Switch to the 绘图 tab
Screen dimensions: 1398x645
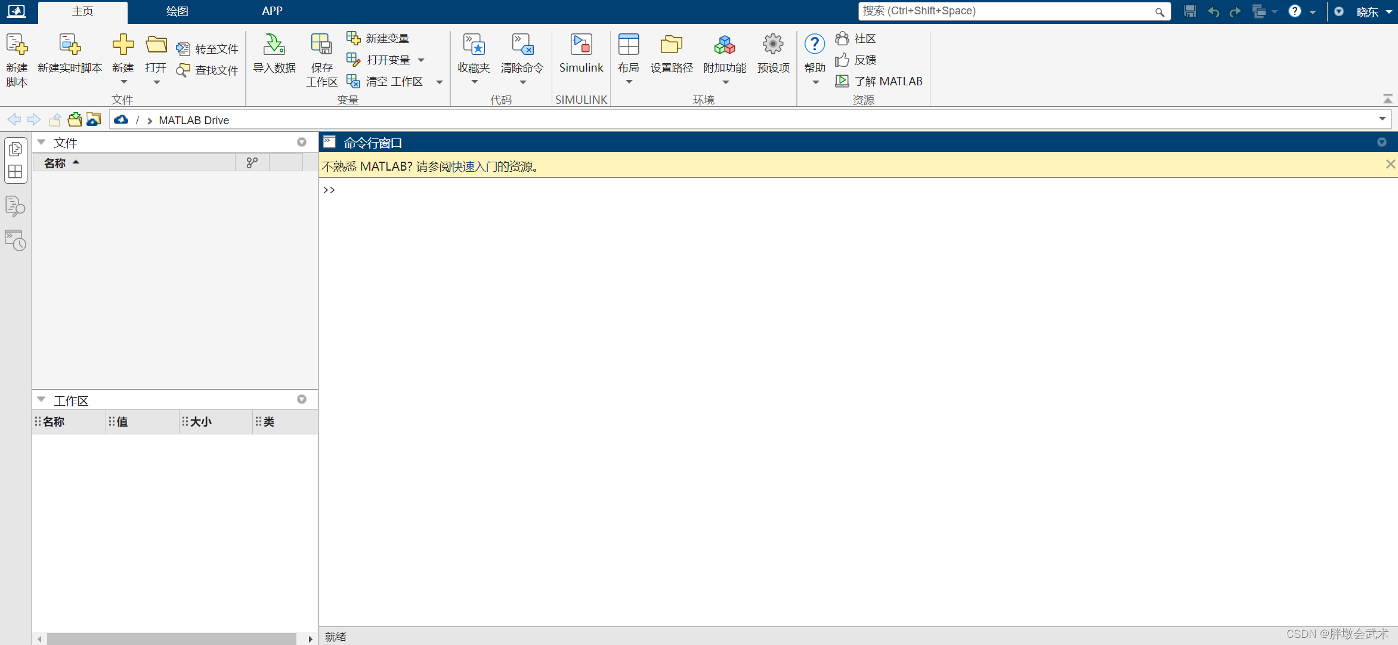tap(177, 11)
